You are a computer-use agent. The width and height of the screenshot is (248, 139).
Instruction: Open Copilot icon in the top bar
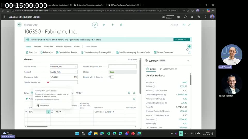(x=179, y=17)
